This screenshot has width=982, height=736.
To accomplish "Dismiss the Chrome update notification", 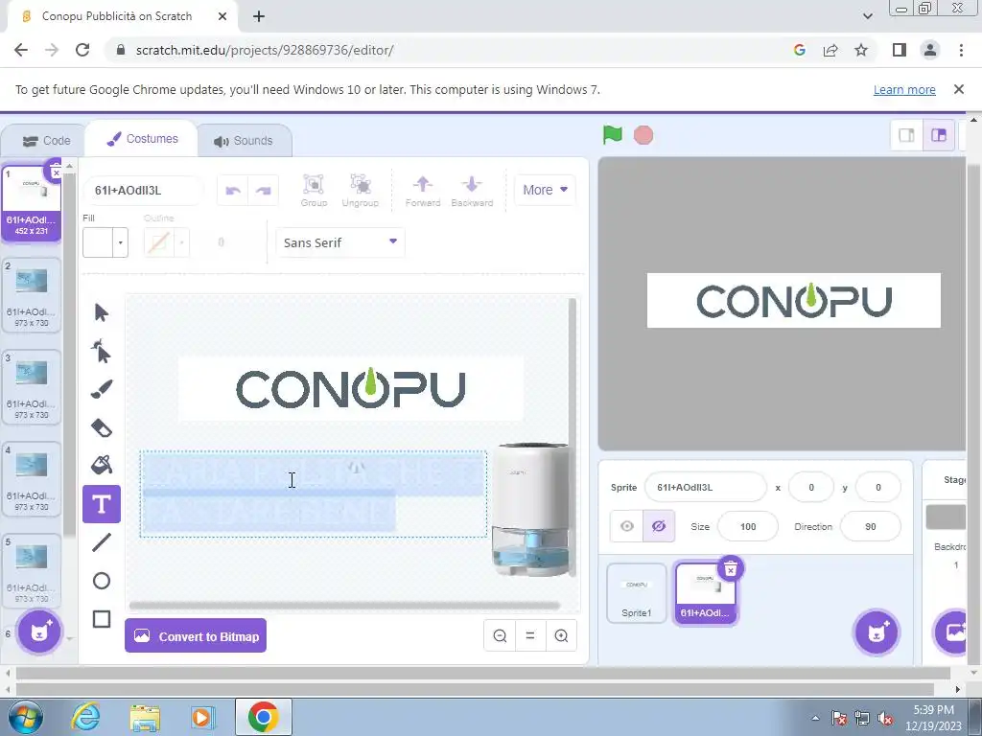I will 958,89.
